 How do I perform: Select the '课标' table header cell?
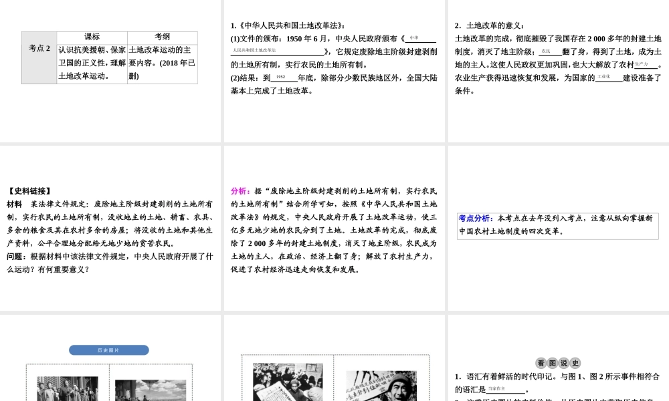[x=92, y=37]
